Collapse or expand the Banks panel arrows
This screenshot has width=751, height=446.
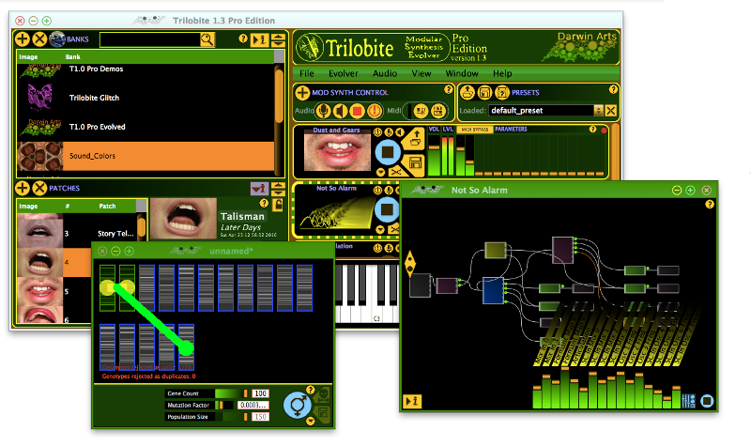[x=278, y=39]
